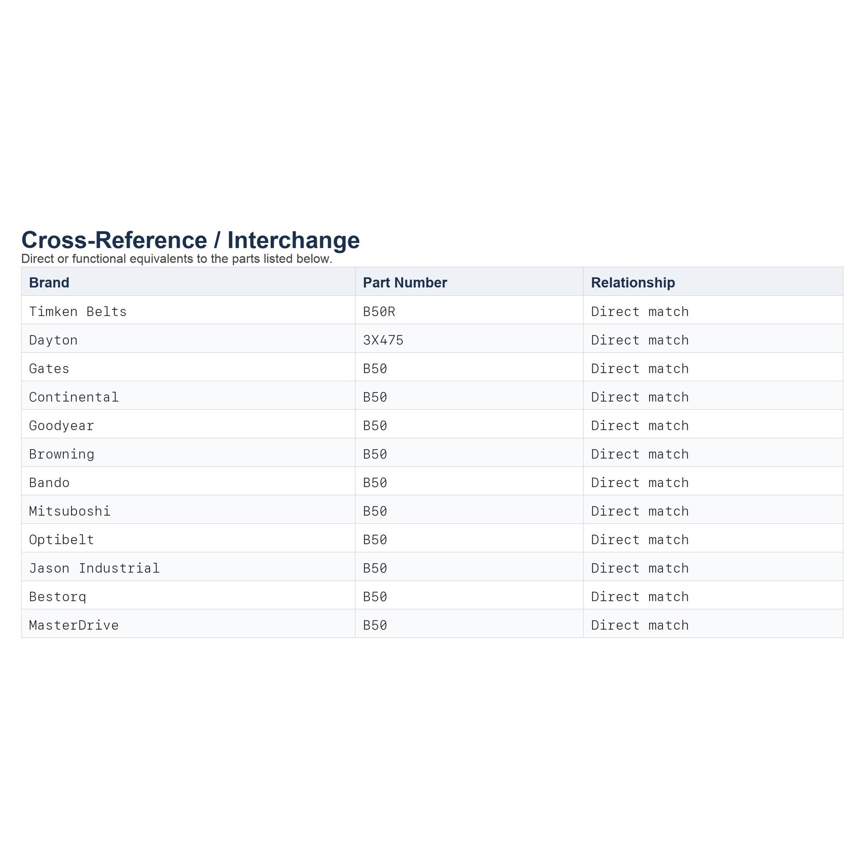Click the Cross-Reference / Interchange heading
The height and width of the screenshot is (864, 864).
191,240
